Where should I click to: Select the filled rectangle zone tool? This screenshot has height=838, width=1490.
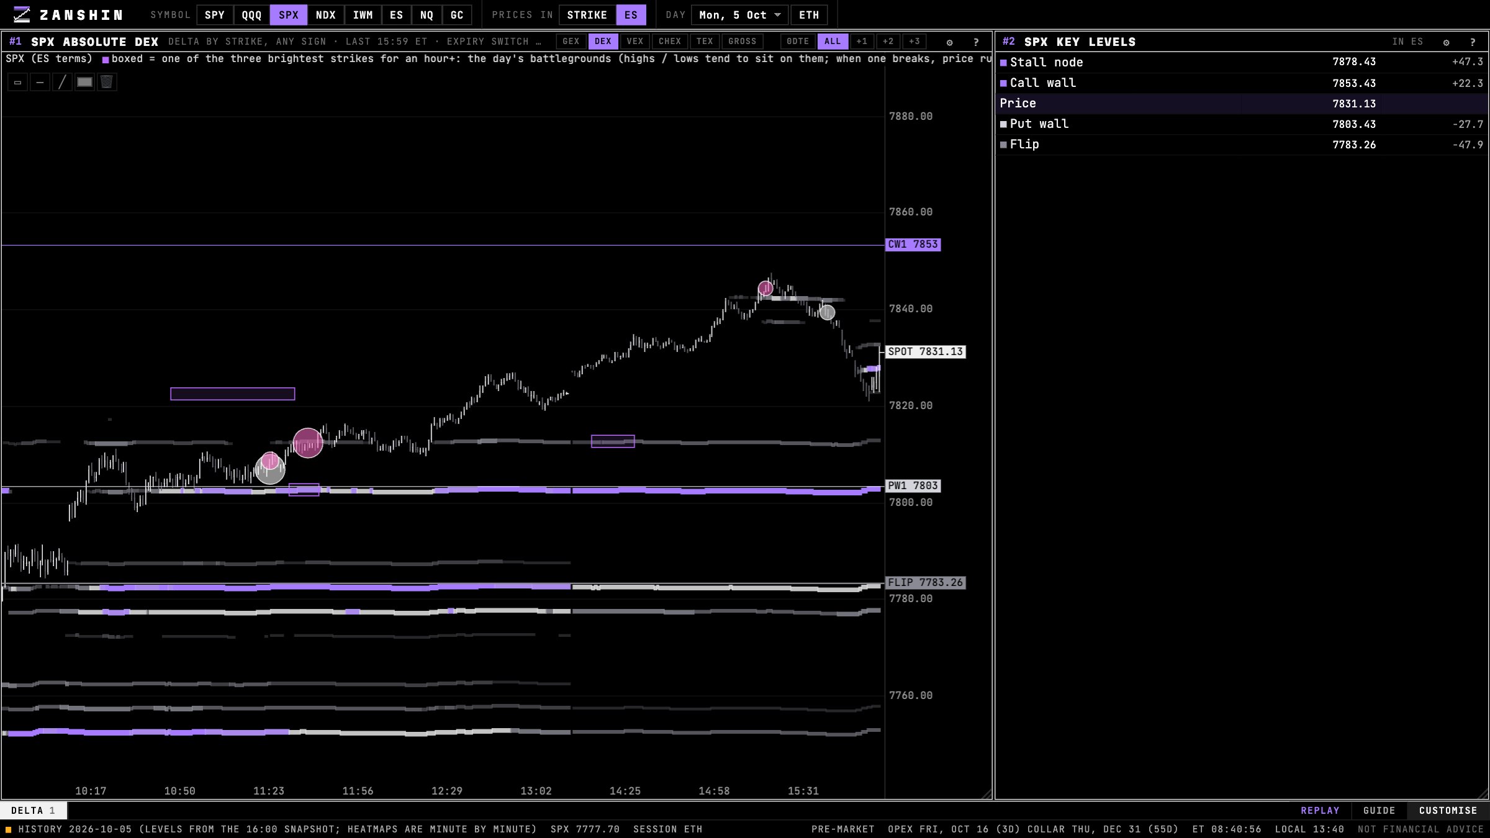tap(84, 82)
